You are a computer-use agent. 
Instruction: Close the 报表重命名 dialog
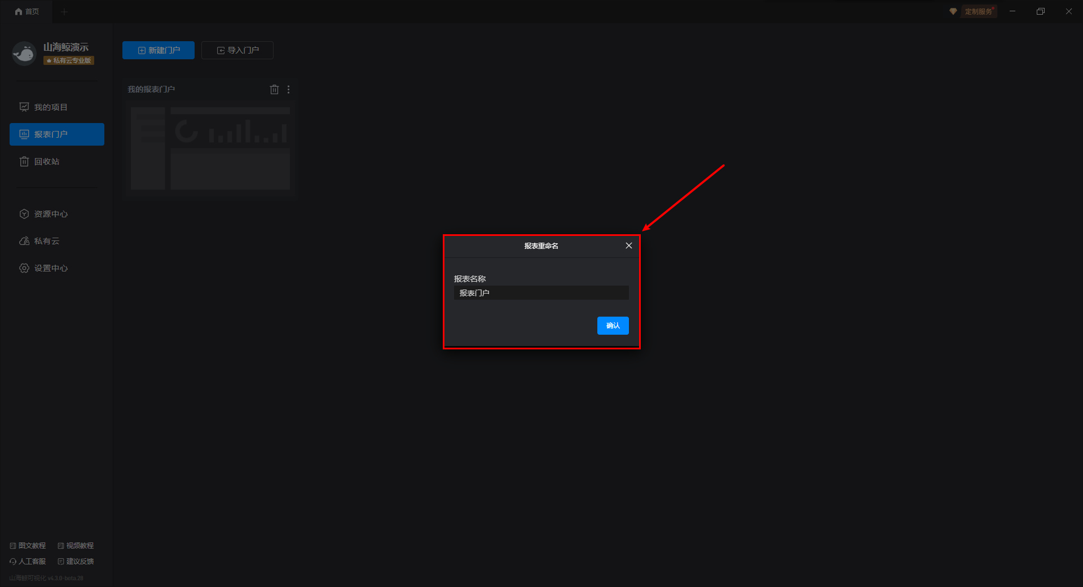(x=628, y=246)
